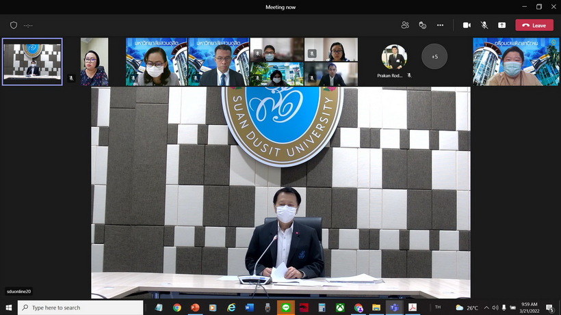Click the Type here to search box

[81, 307]
